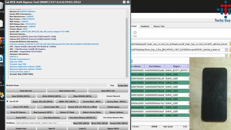The height and width of the screenshot is (130, 231).
Task: Click Disable payjoy button
Action: 113,107
